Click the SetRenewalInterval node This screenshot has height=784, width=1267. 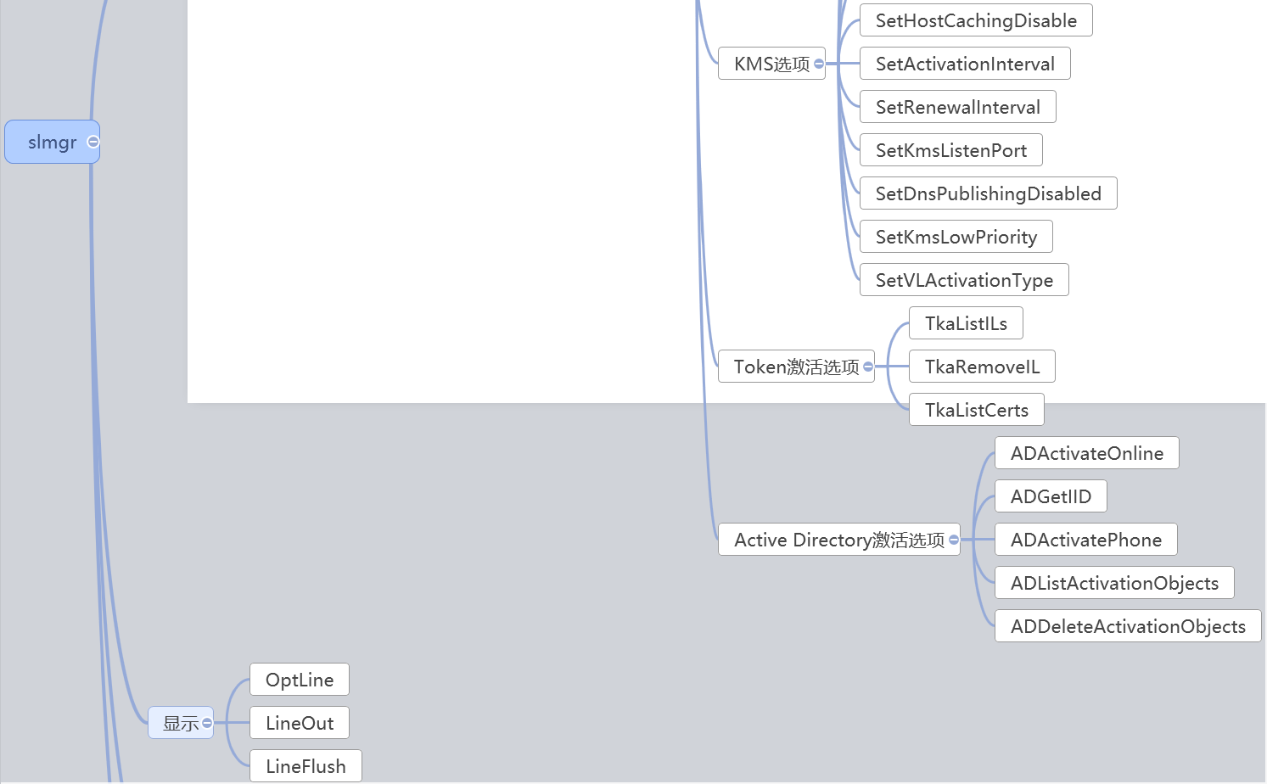coord(957,107)
